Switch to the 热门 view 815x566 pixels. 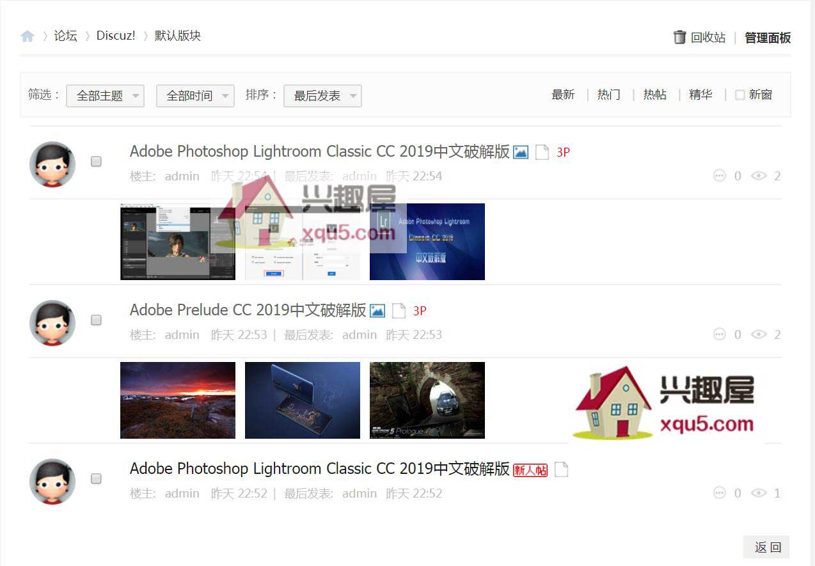click(x=609, y=95)
